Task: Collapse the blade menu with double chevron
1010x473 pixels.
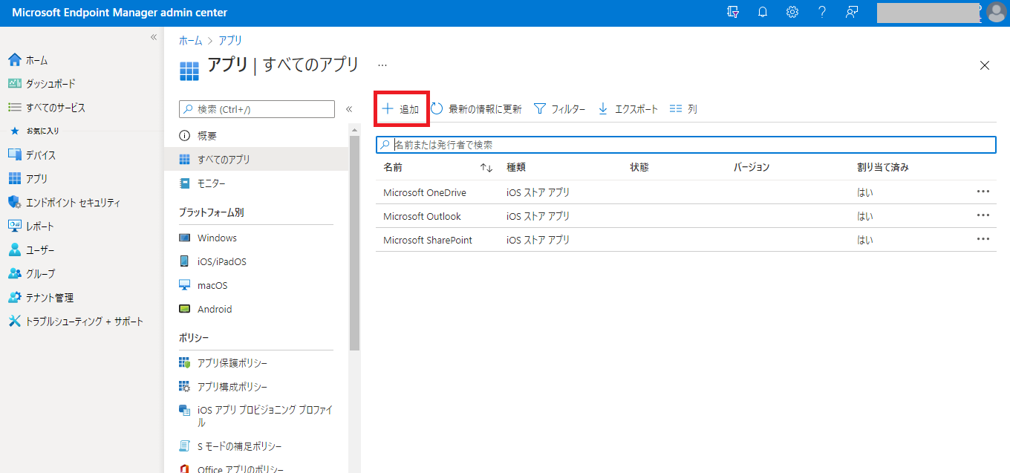Action: [x=349, y=109]
